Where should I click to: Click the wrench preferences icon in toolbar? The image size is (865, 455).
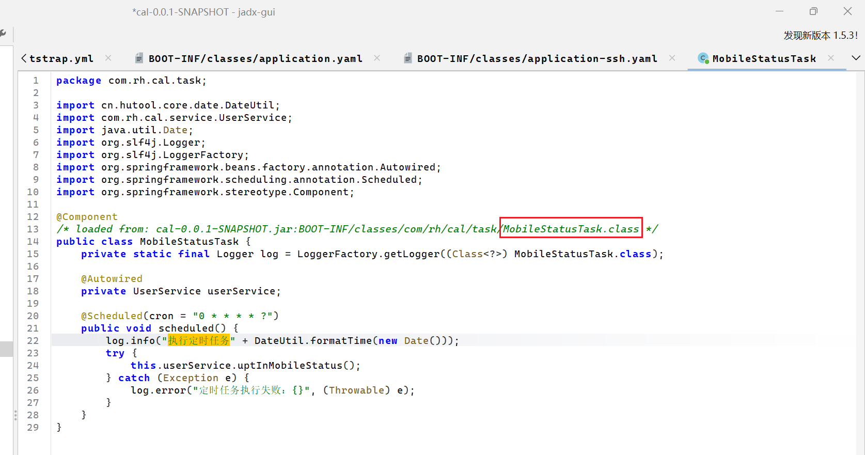3,34
